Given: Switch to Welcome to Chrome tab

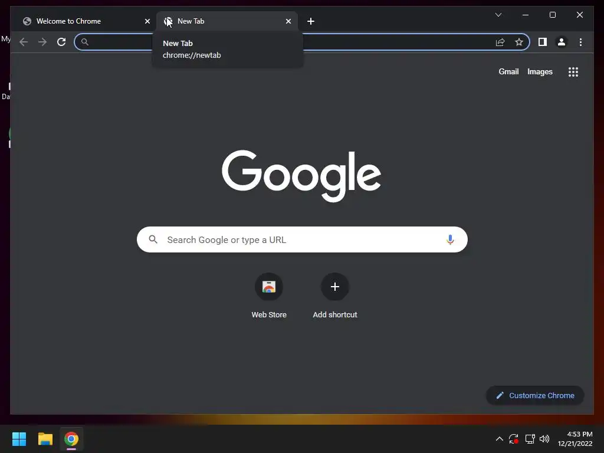Looking at the screenshot, I should click(x=86, y=21).
